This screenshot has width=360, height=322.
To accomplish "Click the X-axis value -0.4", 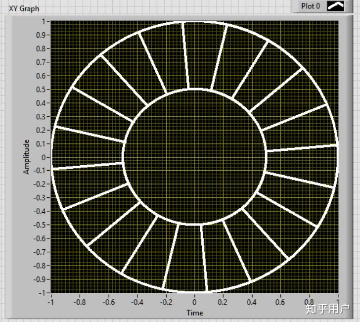I will pos(137,302).
